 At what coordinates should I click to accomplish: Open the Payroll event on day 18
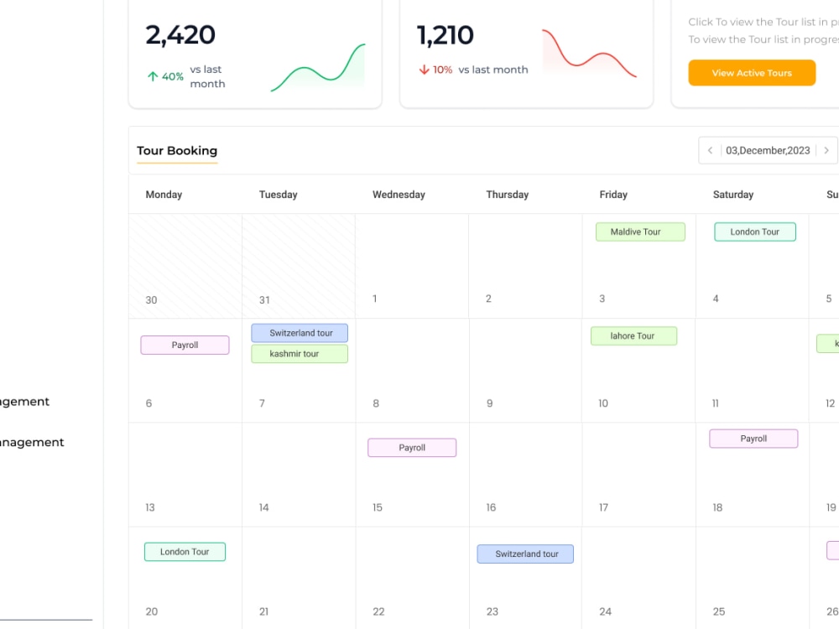[x=753, y=439]
